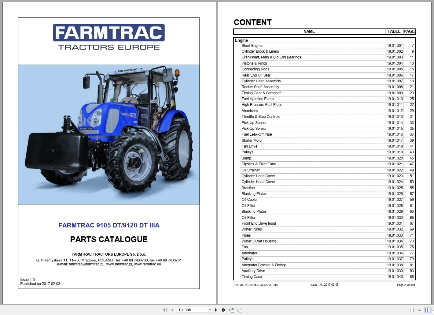Viewport: 434px width, 315px height.
Task: Rotate the page clockwise
Action: [x=240, y=310]
